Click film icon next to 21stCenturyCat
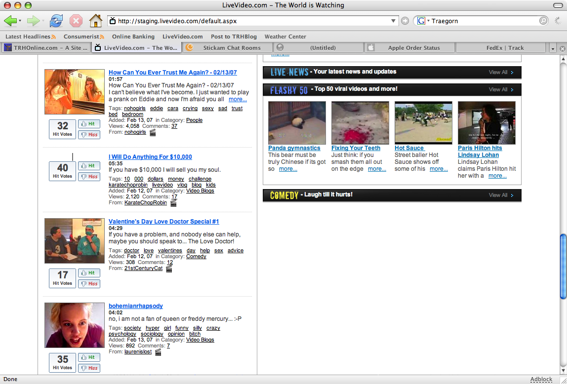Viewport: 567px width, 384px height. 169,269
